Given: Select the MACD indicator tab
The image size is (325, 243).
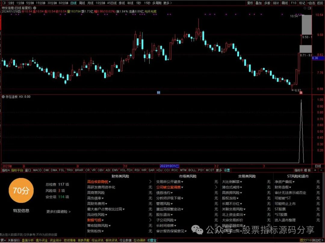Looking at the screenshot, I should pos(37,170).
